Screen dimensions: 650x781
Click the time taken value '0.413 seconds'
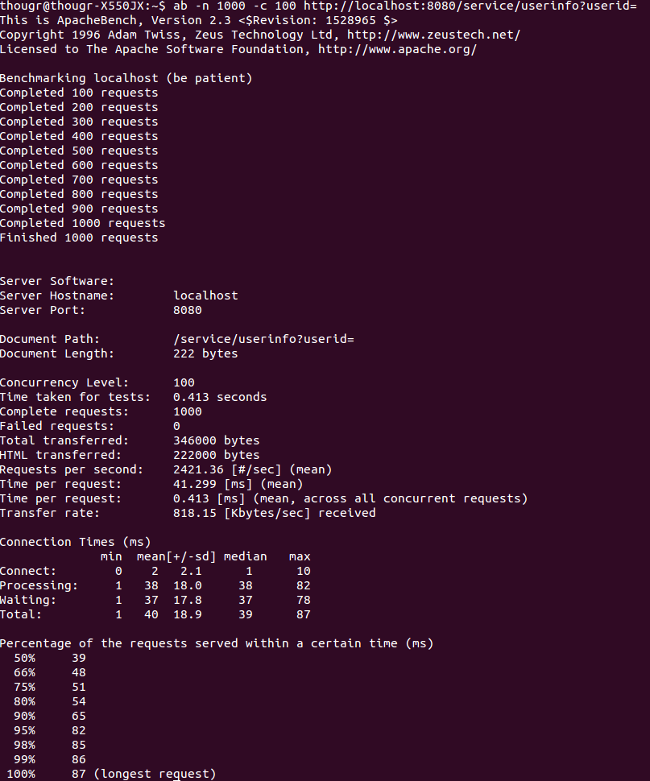click(220, 396)
